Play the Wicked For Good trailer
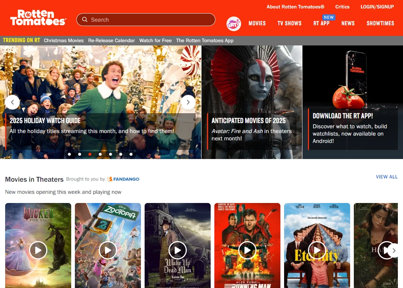The image size is (403, 288). click(38, 250)
